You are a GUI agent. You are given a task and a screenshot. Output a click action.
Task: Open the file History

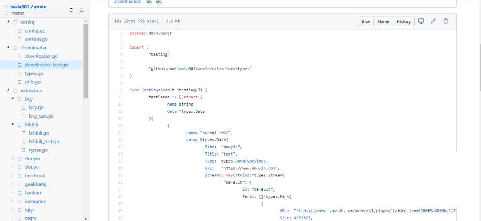click(x=404, y=21)
